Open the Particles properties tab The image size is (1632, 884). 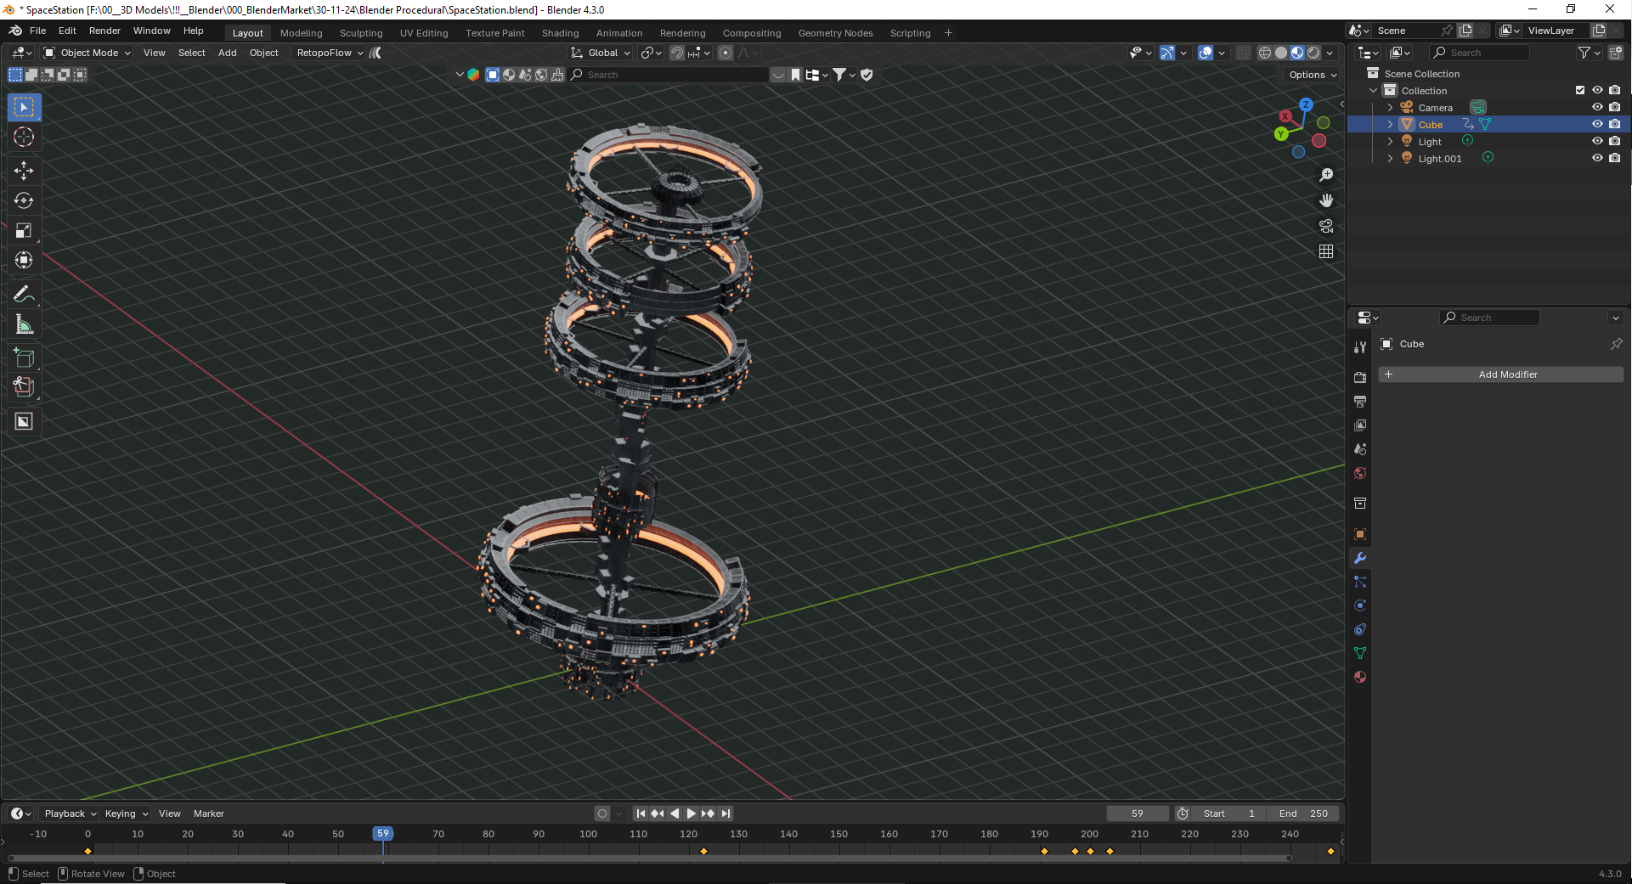click(x=1360, y=582)
